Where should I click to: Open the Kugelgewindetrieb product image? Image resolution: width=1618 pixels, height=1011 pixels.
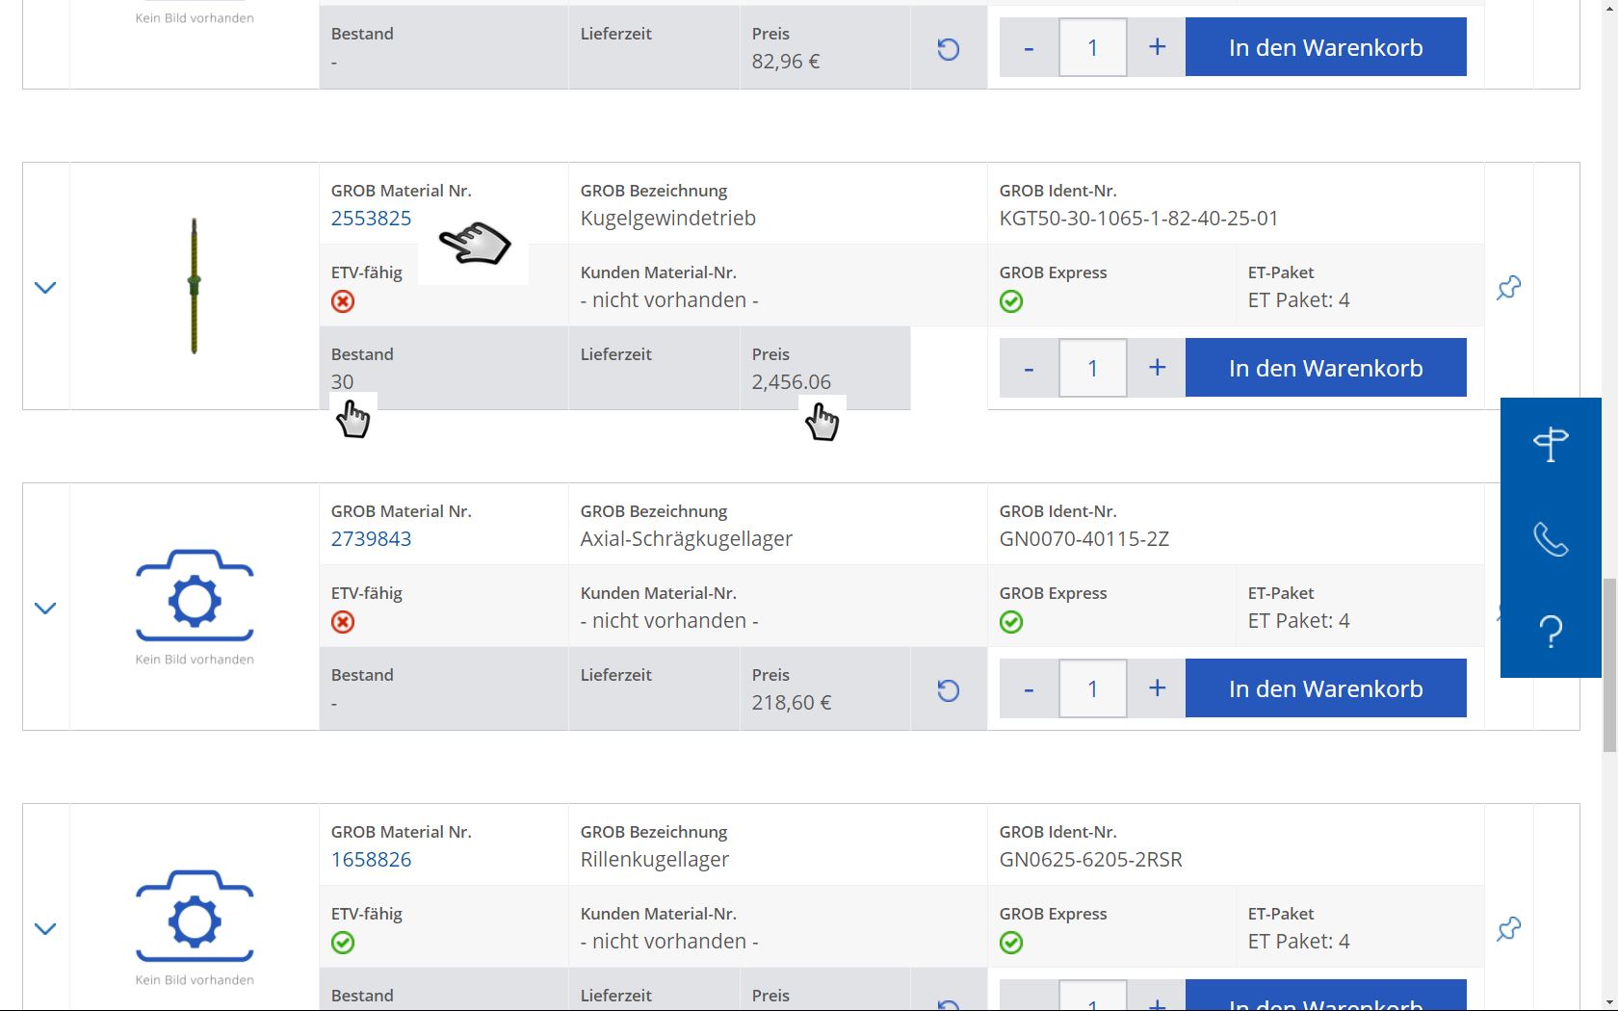click(x=195, y=286)
